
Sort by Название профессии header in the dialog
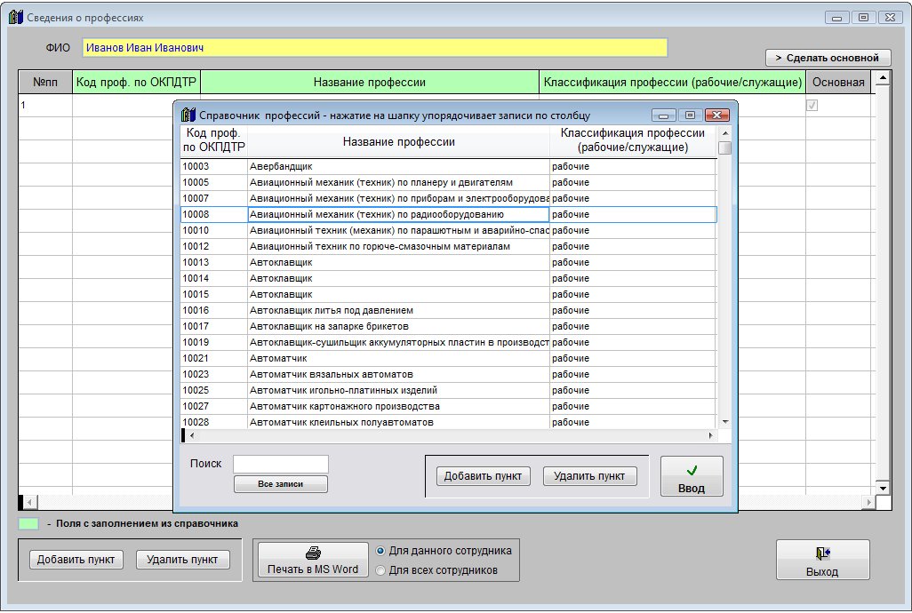pyautogui.click(x=398, y=141)
